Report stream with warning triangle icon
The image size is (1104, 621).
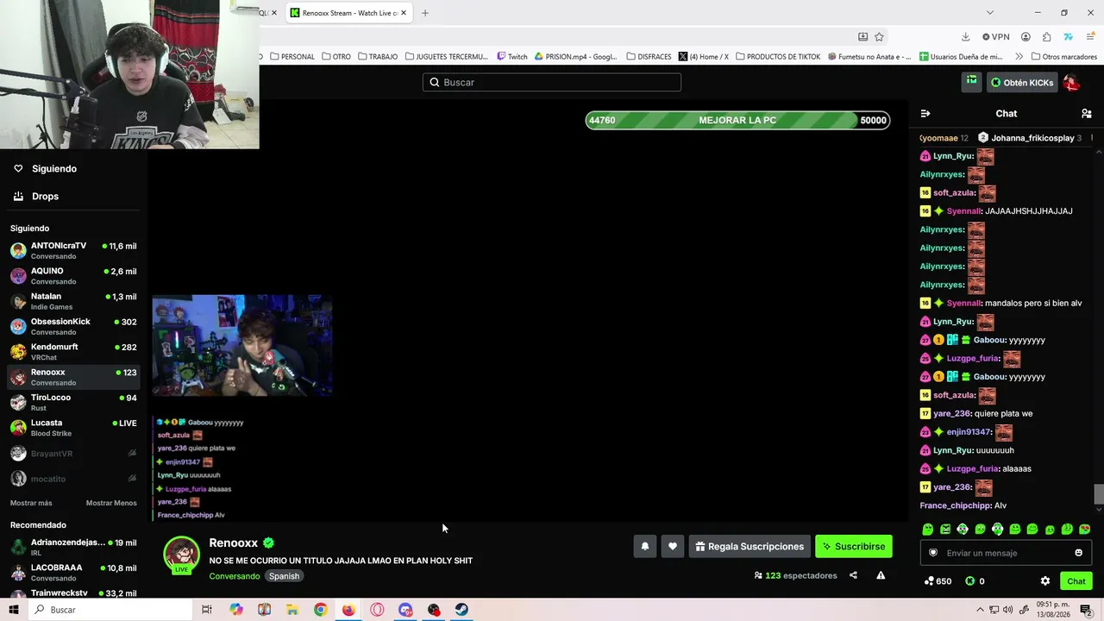pyautogui.click(x=881, y=575)
